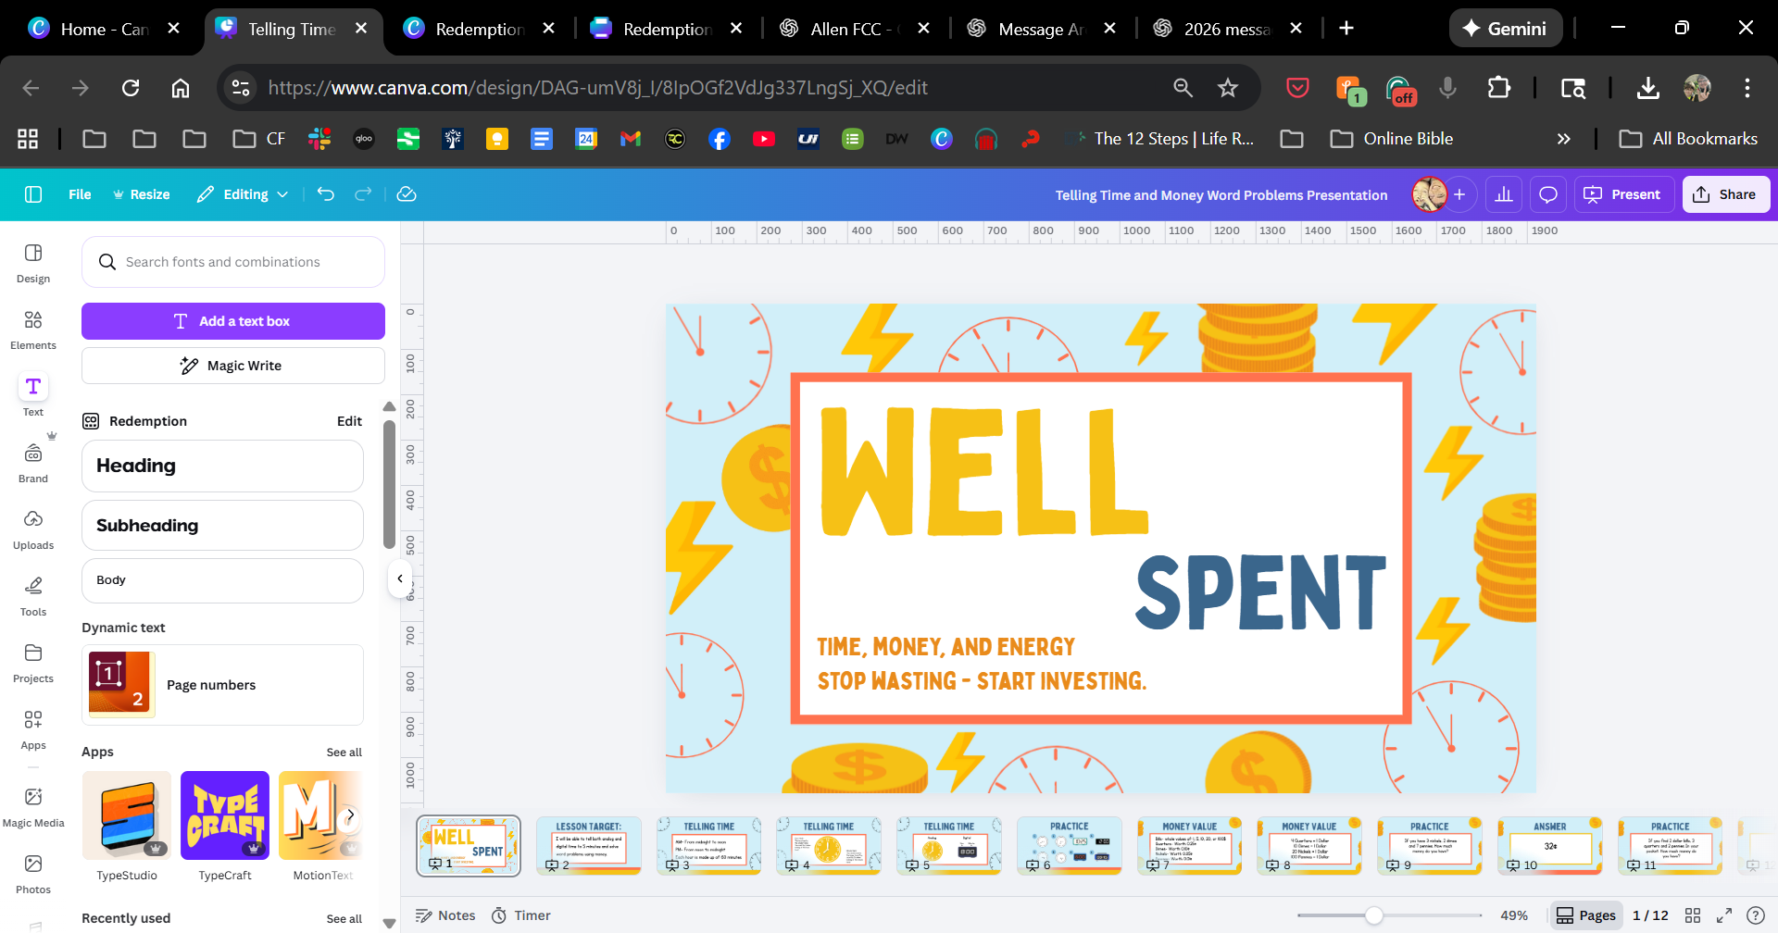The width and height of the screenshot is (1778, 933).
Task: Open the Brand kit panel
Action: pyautogui.click(x=33, y=463)
